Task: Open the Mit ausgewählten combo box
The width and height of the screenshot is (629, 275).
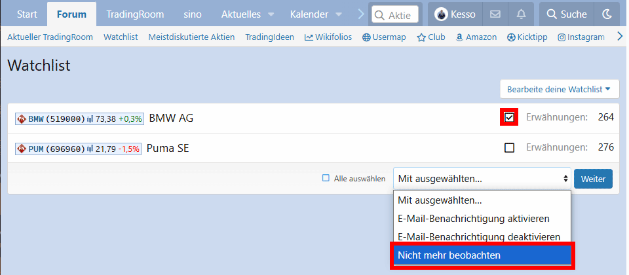Action: click(482, 178)
